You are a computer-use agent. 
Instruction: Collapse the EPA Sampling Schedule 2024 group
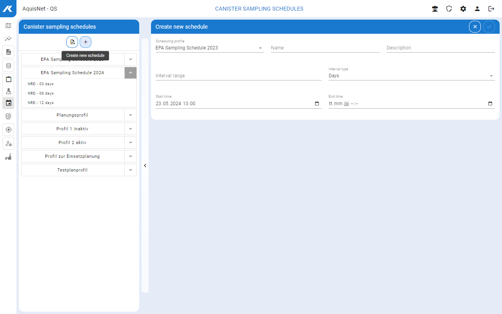[x=131, y=73]
